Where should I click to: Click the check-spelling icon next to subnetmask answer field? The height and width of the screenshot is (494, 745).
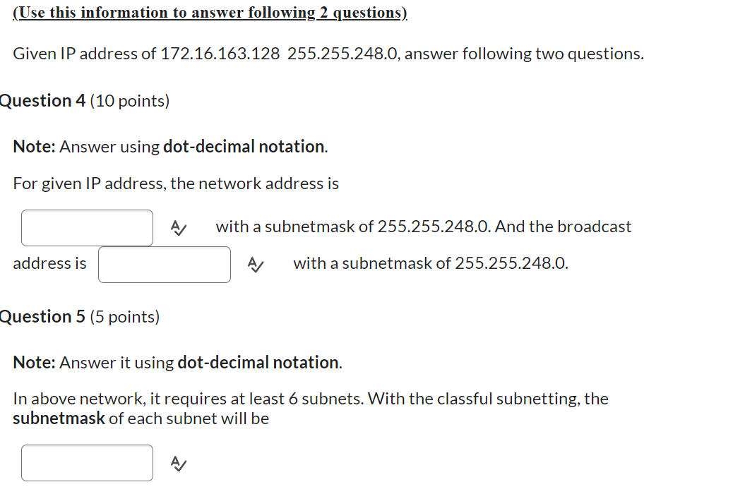click(178, 464)
